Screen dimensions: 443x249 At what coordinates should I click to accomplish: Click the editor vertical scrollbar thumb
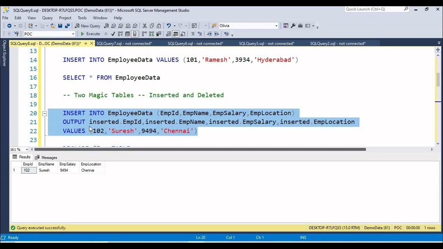438,80
